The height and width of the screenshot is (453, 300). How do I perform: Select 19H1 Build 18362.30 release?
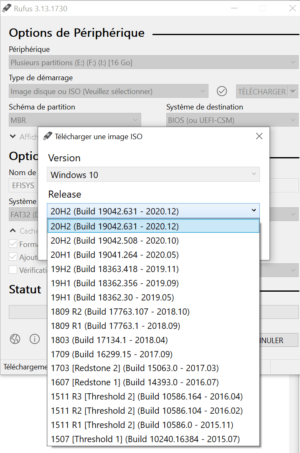[x=153, y=297]
